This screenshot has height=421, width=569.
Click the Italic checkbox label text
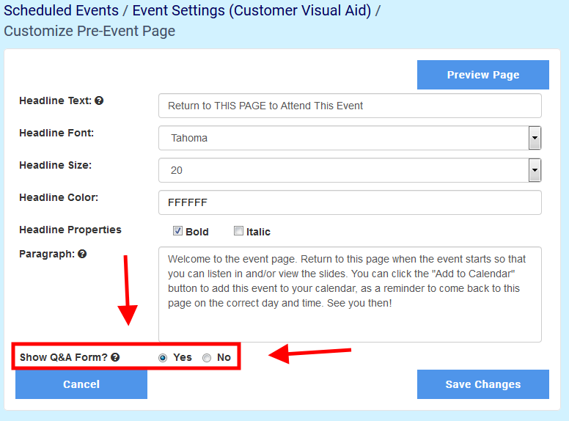point(258,232)
